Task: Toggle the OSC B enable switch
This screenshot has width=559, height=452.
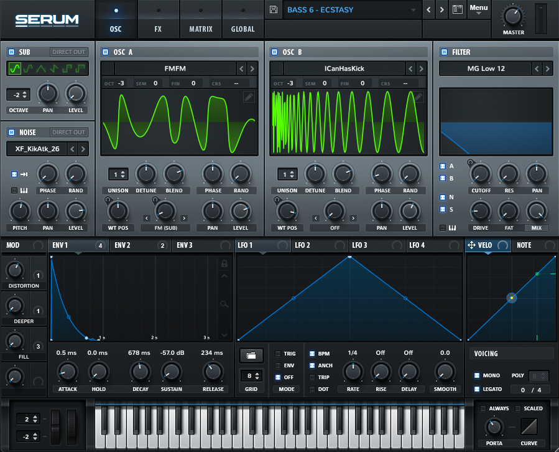Action: pyautogui.click(x=274, y=52)
